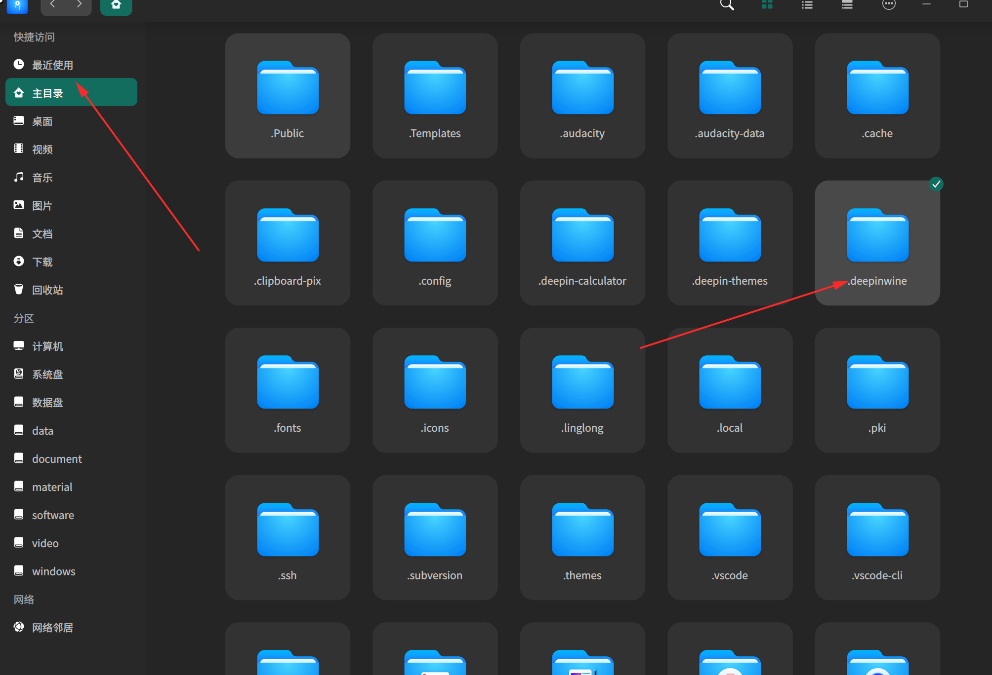Open Network Neighbors in sidebar

point(52,628)
